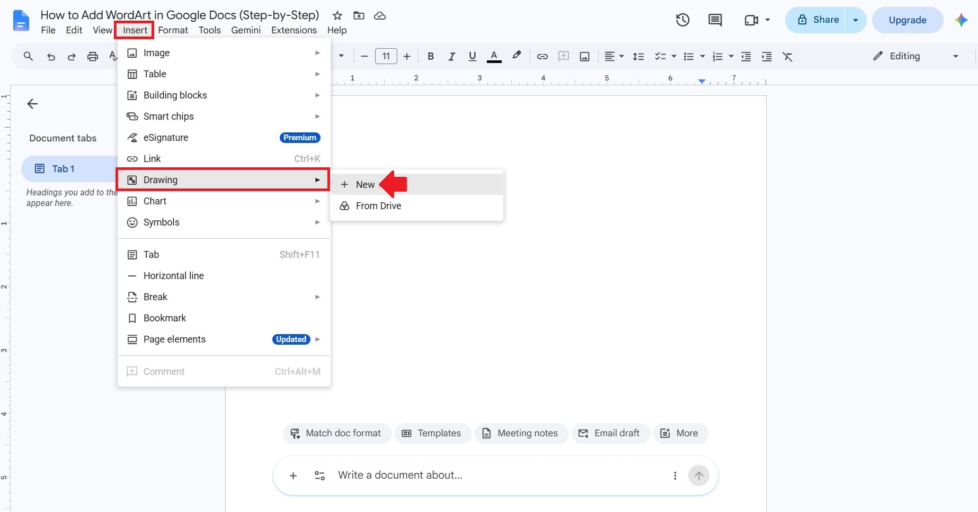Screen dimensions: 978x512
Task: Expand the Share options arrow
Action: point(856,20)
